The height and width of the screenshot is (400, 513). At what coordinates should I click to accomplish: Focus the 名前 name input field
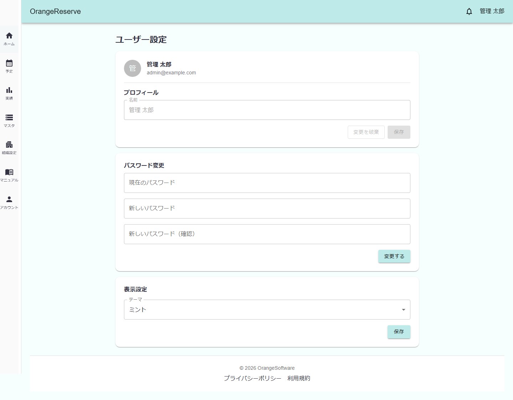(x=267, y=110)
